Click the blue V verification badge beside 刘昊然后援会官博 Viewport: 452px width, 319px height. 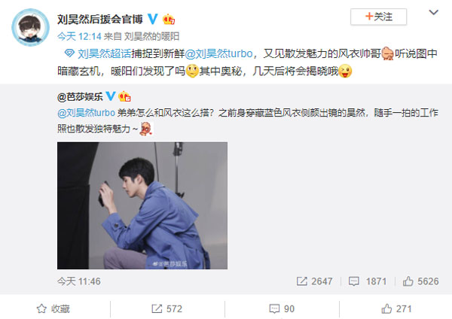(153, 19)
